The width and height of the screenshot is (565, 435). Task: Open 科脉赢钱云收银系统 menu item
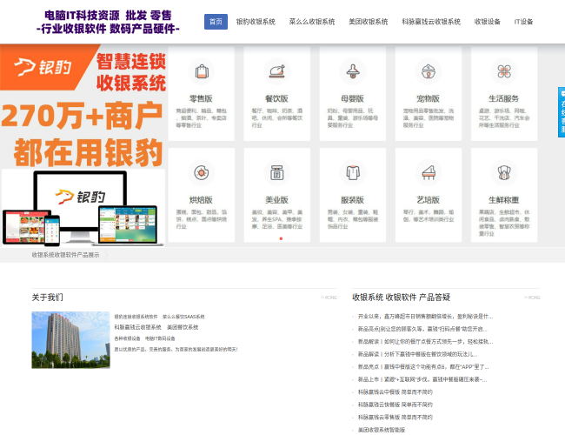431,22
